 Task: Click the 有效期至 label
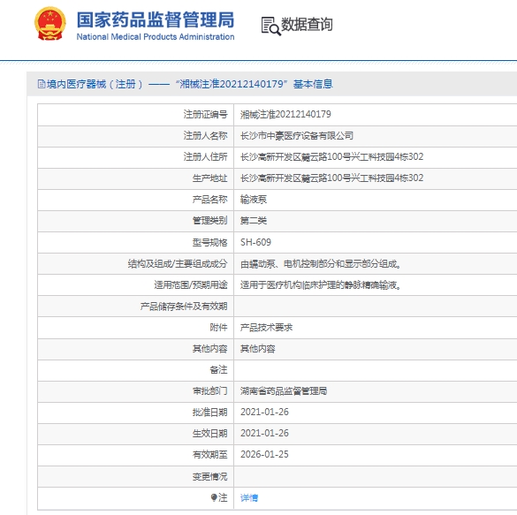210,455
